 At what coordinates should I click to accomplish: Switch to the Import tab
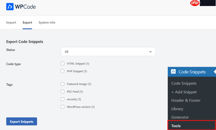11,23
